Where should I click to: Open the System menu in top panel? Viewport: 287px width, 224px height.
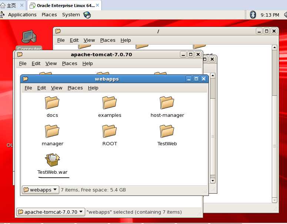(x=71, y=15)
